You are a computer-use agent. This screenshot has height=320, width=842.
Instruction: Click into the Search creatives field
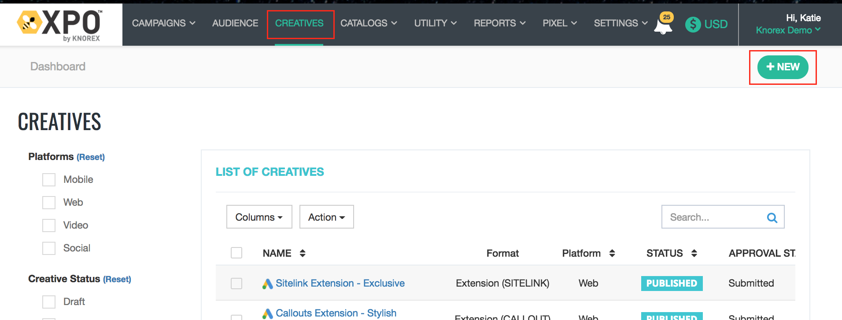click(713, 218)
